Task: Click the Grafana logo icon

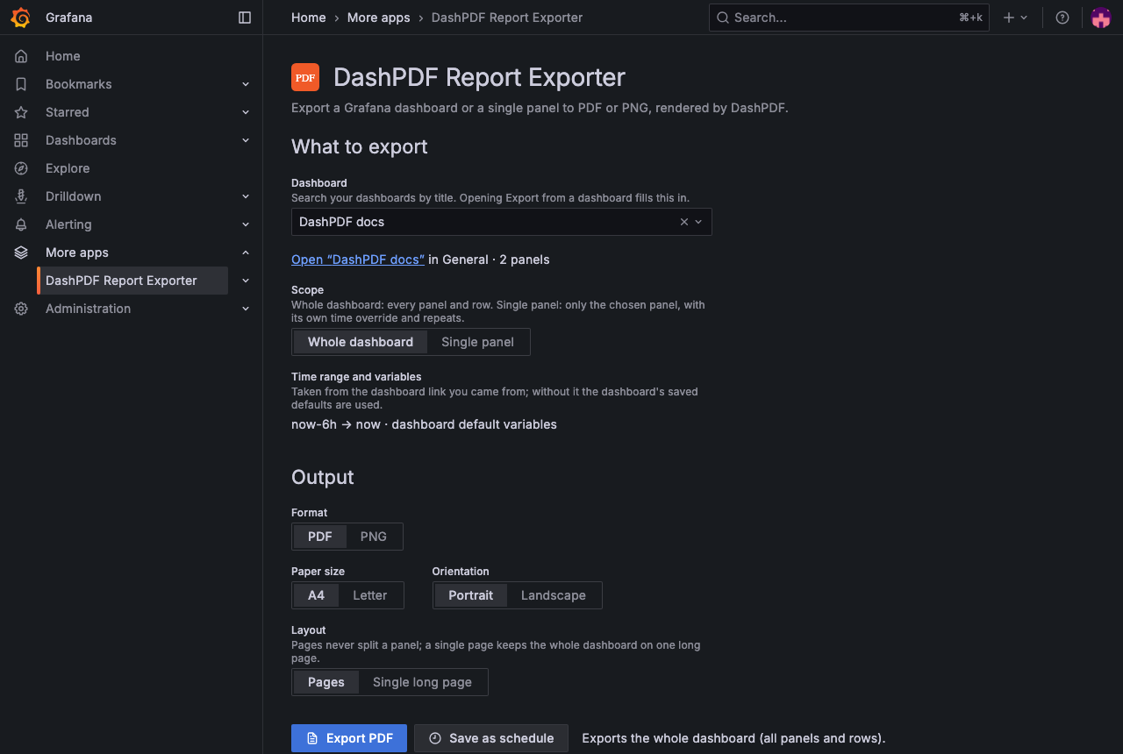Action: pos(21,18)
